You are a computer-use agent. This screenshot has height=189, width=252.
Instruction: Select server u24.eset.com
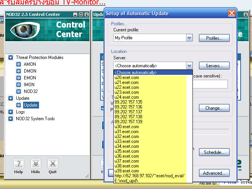(x=153, y=97)
